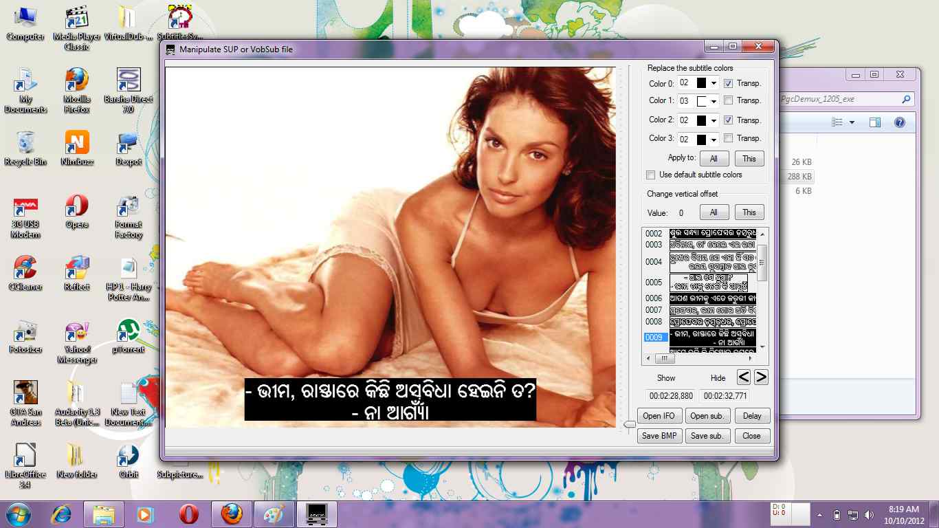Expand the Color 2 color dropdown
The height and width of the screenshot is (528, 939).
pos(714,120)
